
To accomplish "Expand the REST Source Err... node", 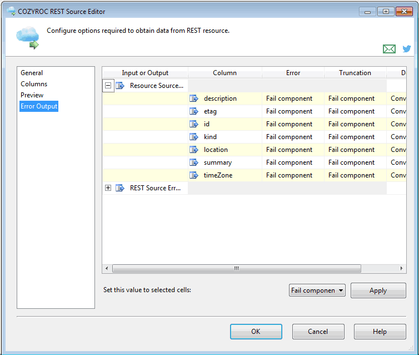I will pos(108,188).
